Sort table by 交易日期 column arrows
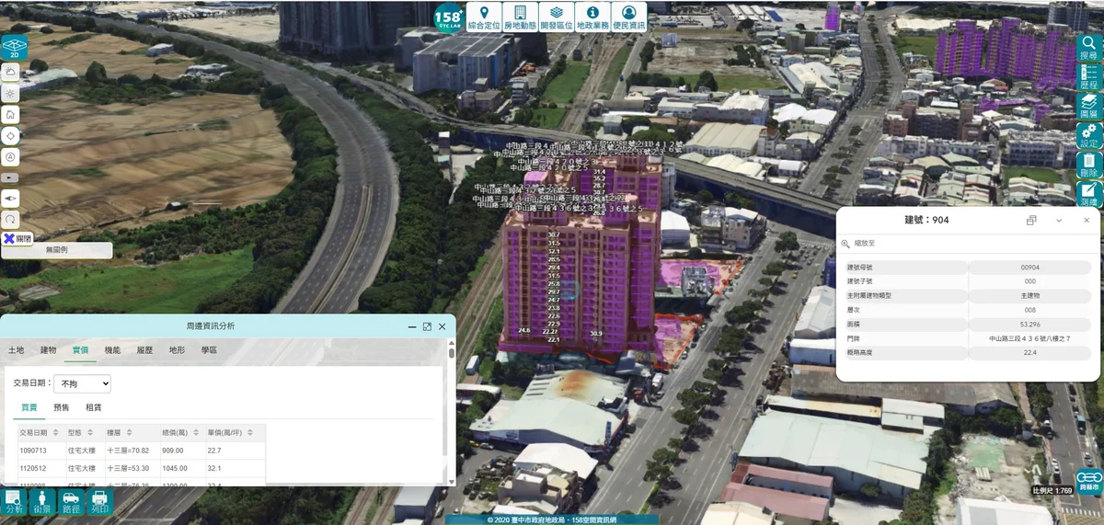This screenshot has height=525, width=1104. tap(57, 432)
